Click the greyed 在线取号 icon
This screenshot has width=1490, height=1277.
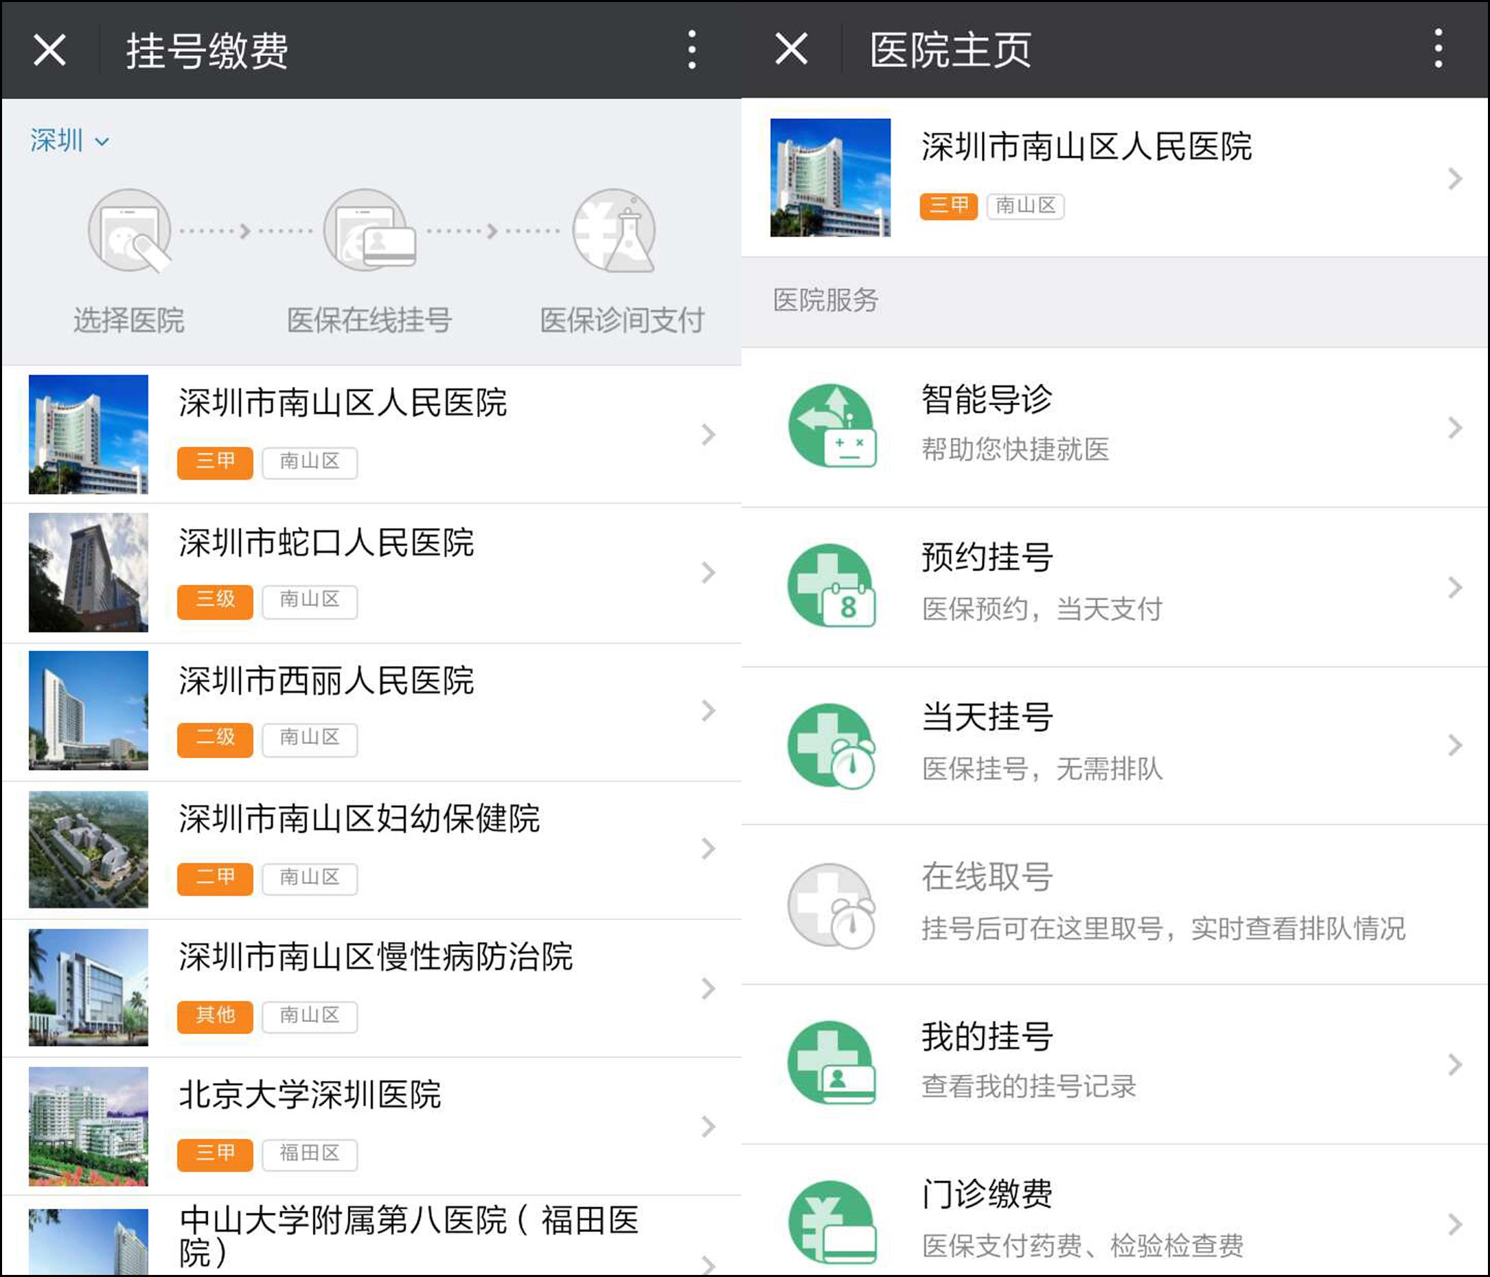pyautogui.click(x=832, y=906)
